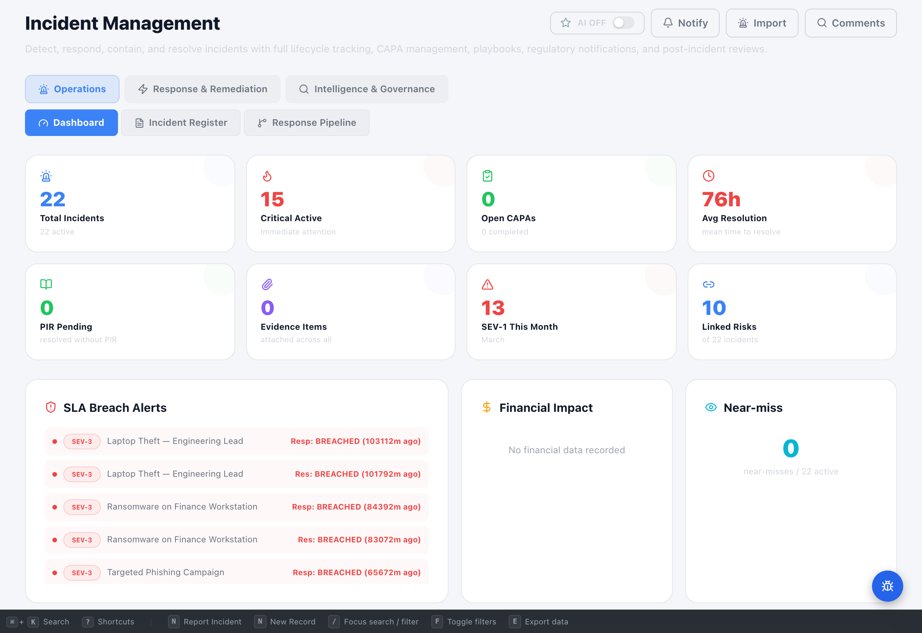Click the warning triangle on SEV-1 This Month card
This screenshot has height=633, width=922.
488,284
